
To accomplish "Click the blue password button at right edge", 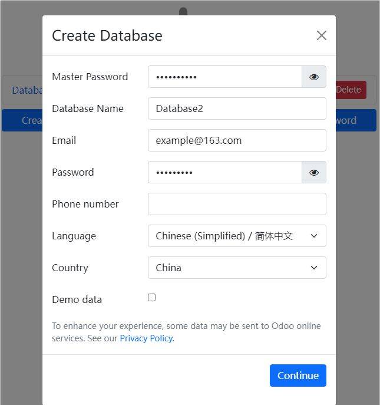I will [x=355, y=120].
